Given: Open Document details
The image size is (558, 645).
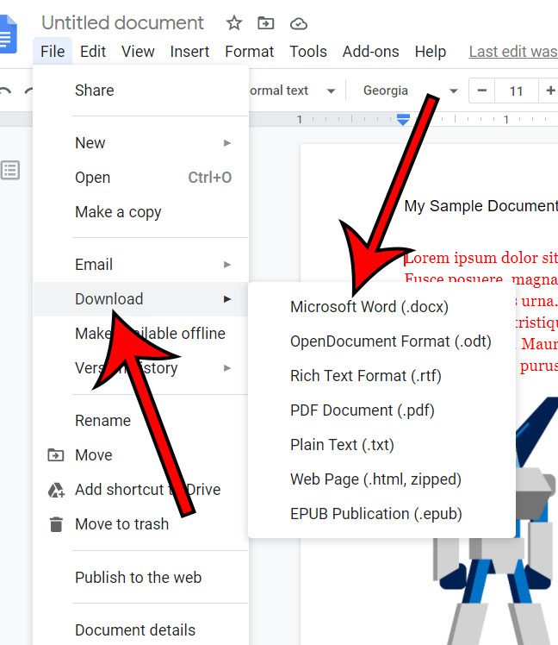Looking at the screenshot, I should [x=141, y=629].
